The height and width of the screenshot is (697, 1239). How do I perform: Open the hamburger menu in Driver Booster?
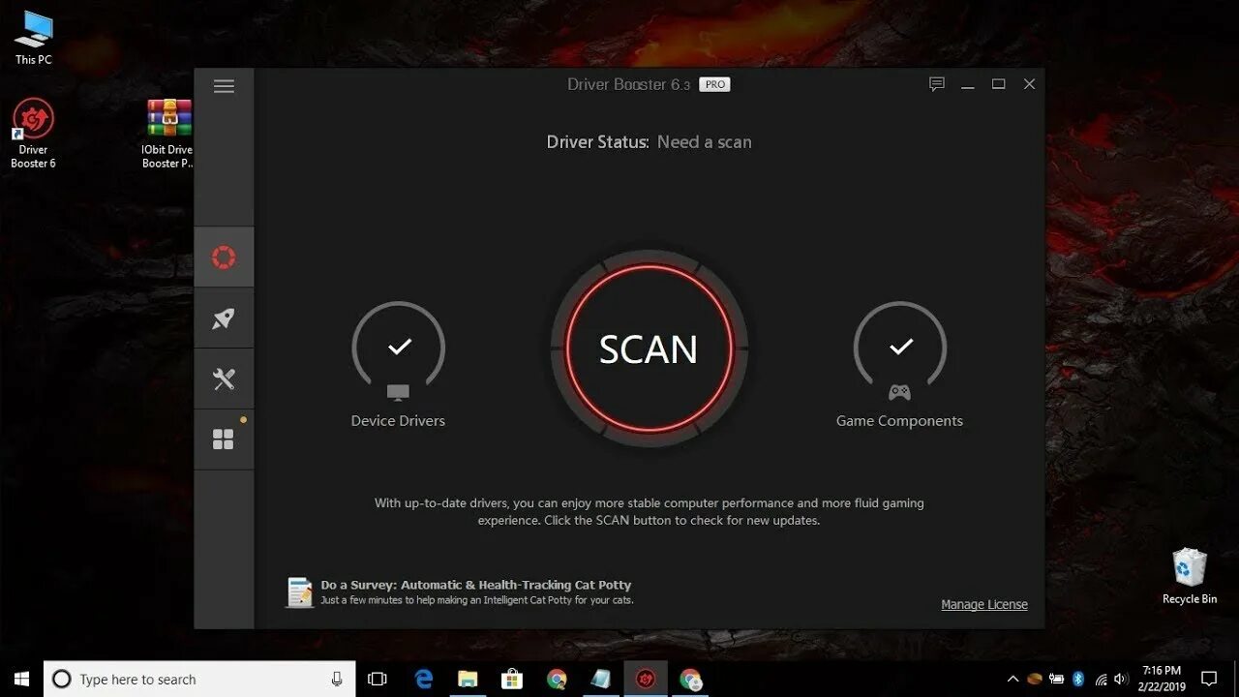pos(224,86)
